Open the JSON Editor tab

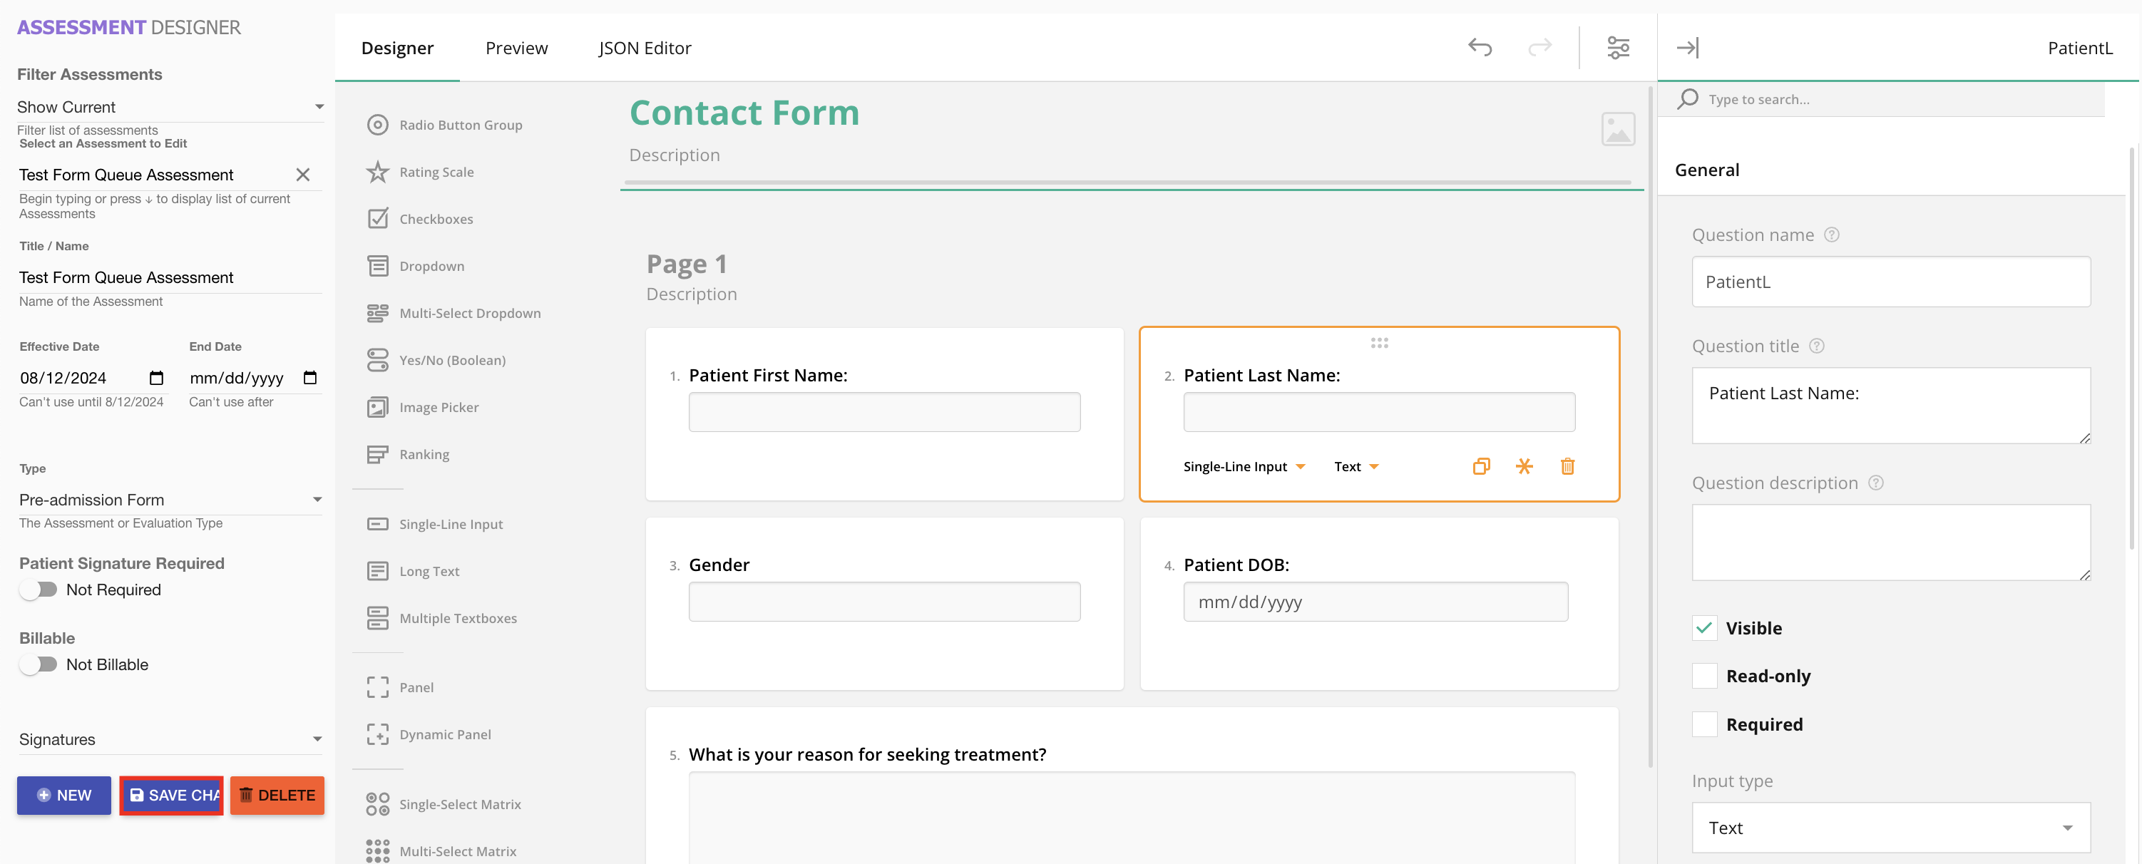click(x=645, y=48)
